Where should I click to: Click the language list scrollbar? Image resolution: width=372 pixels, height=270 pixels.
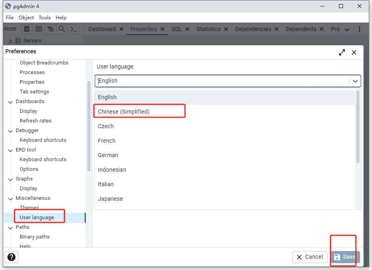pyautogui.click(x=358, y=127)
